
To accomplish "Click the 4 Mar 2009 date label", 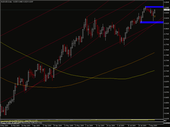I will [x=4, y=126].
